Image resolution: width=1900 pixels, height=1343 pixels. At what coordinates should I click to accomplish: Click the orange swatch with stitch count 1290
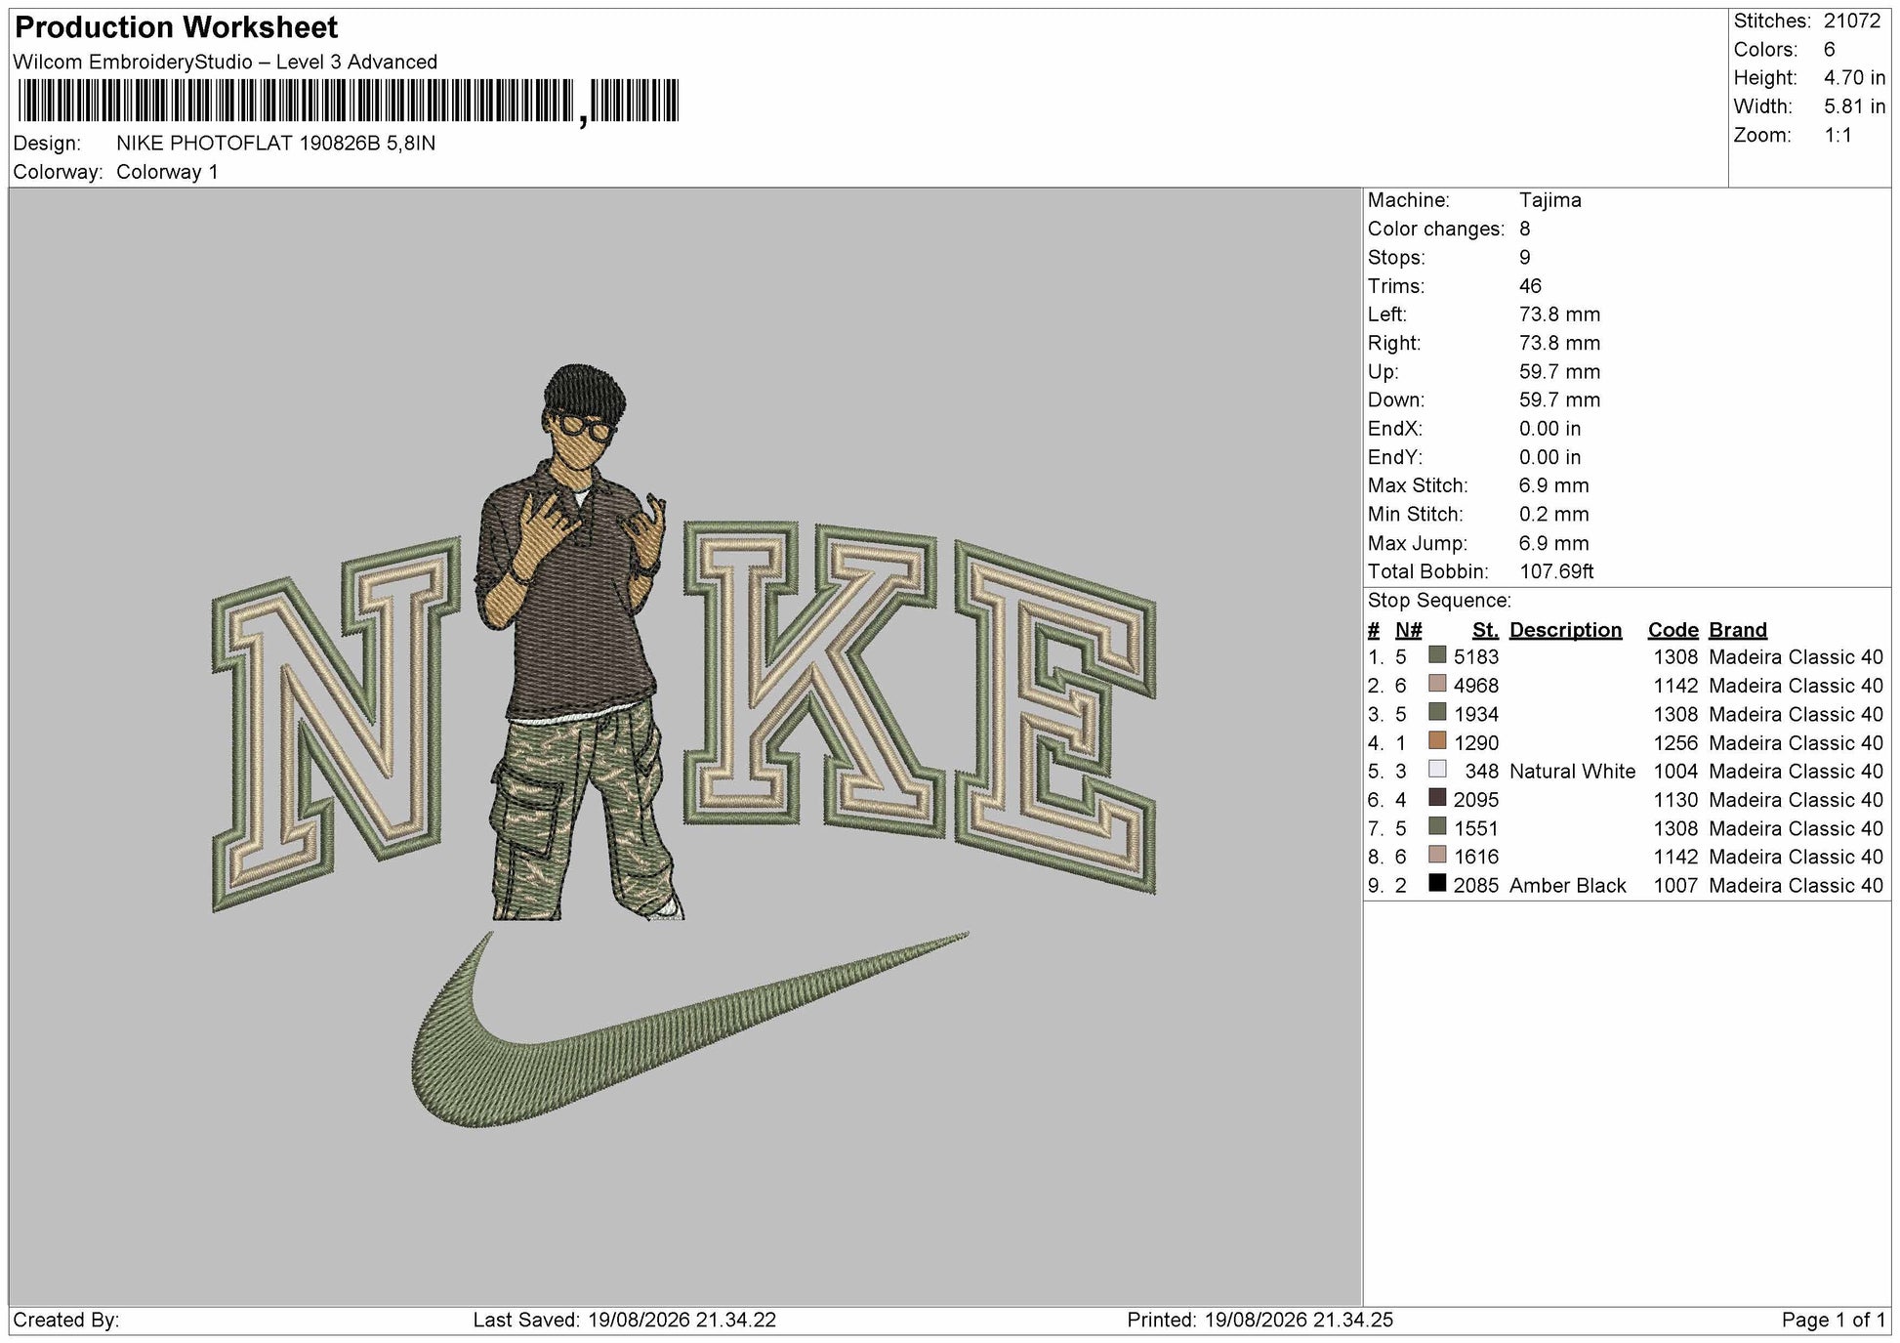click(1436, 741)
